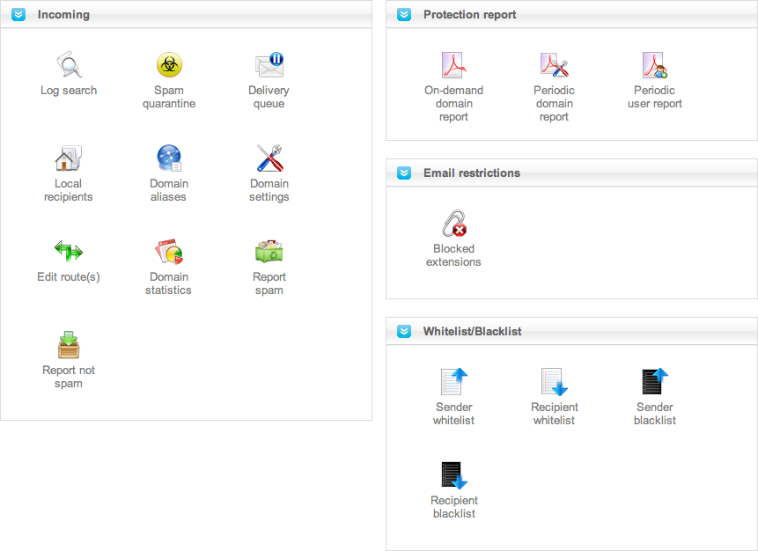The height and width of the screenshot is (551, 758).
Task: Click the Sender whitelist text label
Action: click(x=454, y=414)
